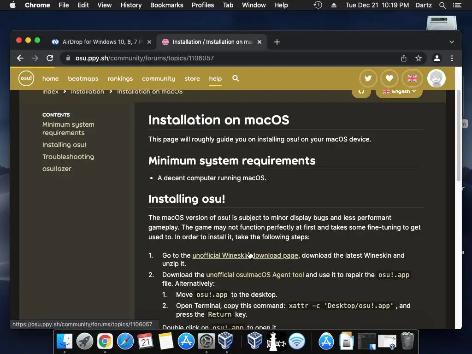The height and width of the screenshot is (354, 472).
Task: Click the UK flag language button
Action: click(412, 78)
